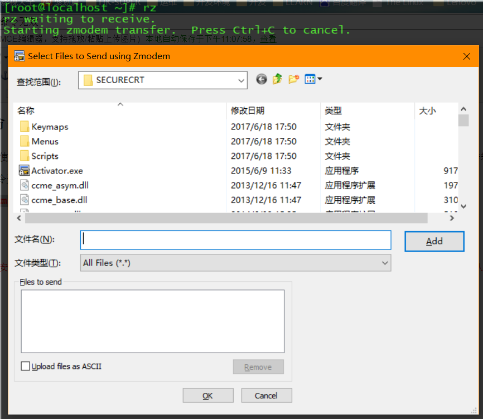Select the Menus folder icon
The height and width of the screenshot is (419, 483).
[x=25, y=141]
